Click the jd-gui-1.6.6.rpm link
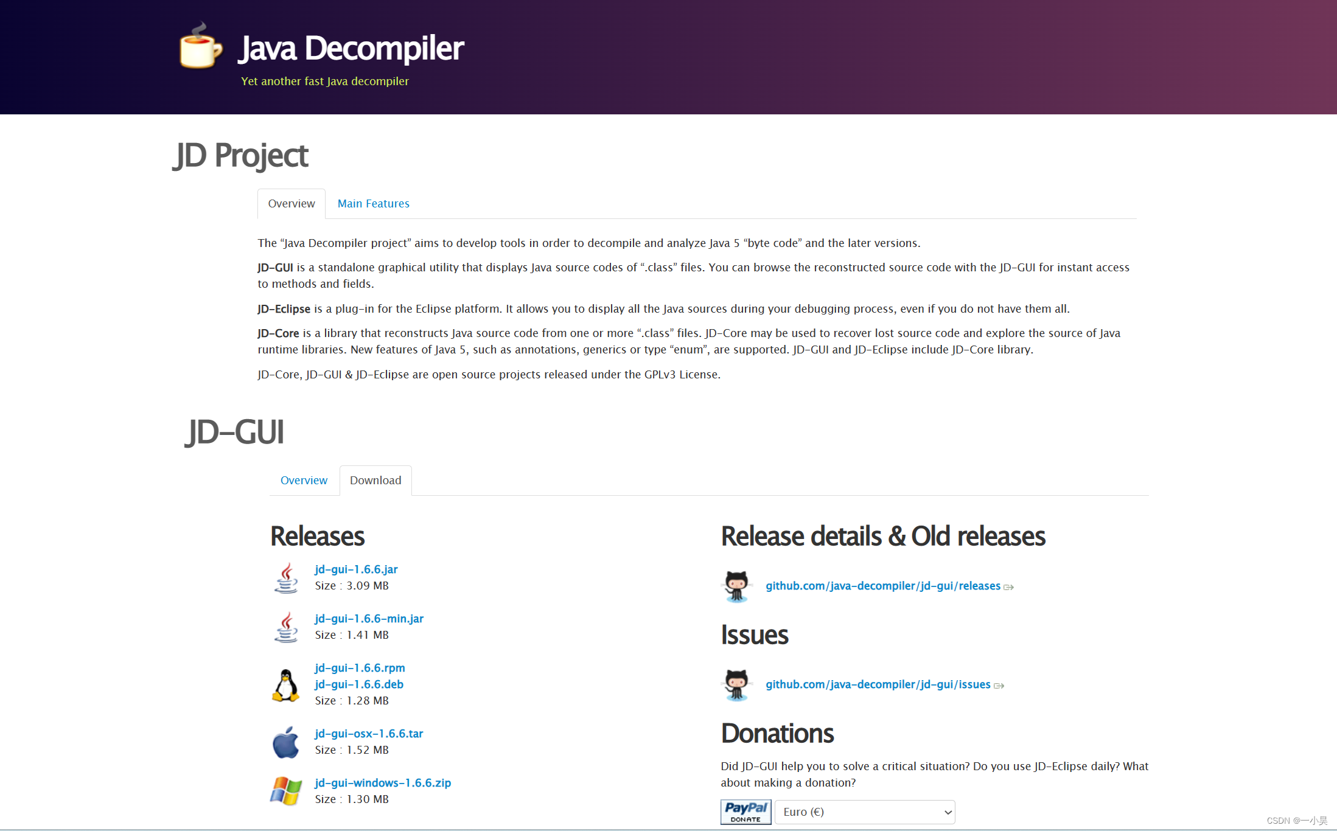 tap(360, 668)
